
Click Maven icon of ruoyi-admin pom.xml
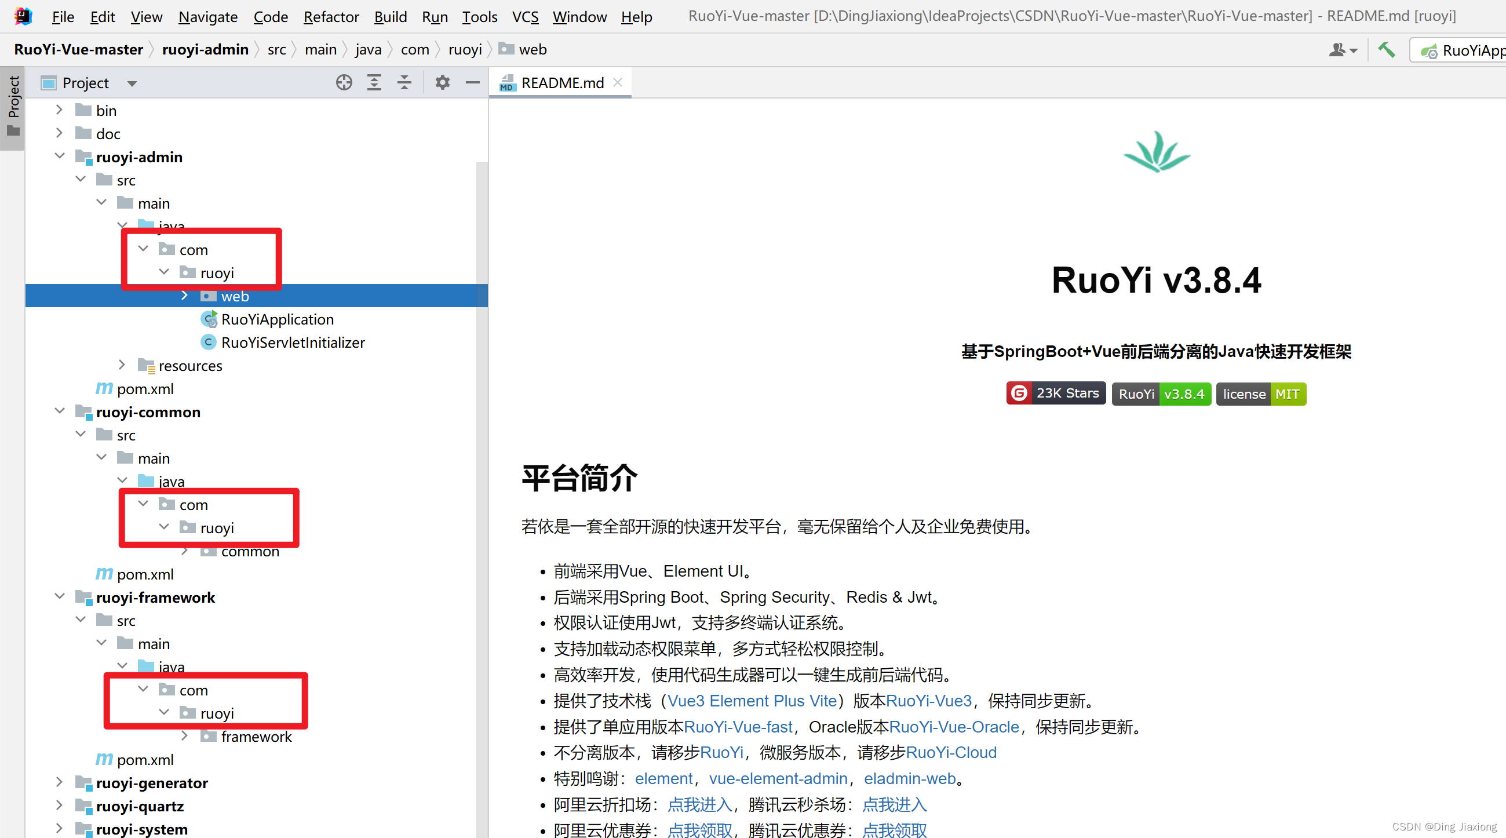pyautogui.click(x=104, y=388)
